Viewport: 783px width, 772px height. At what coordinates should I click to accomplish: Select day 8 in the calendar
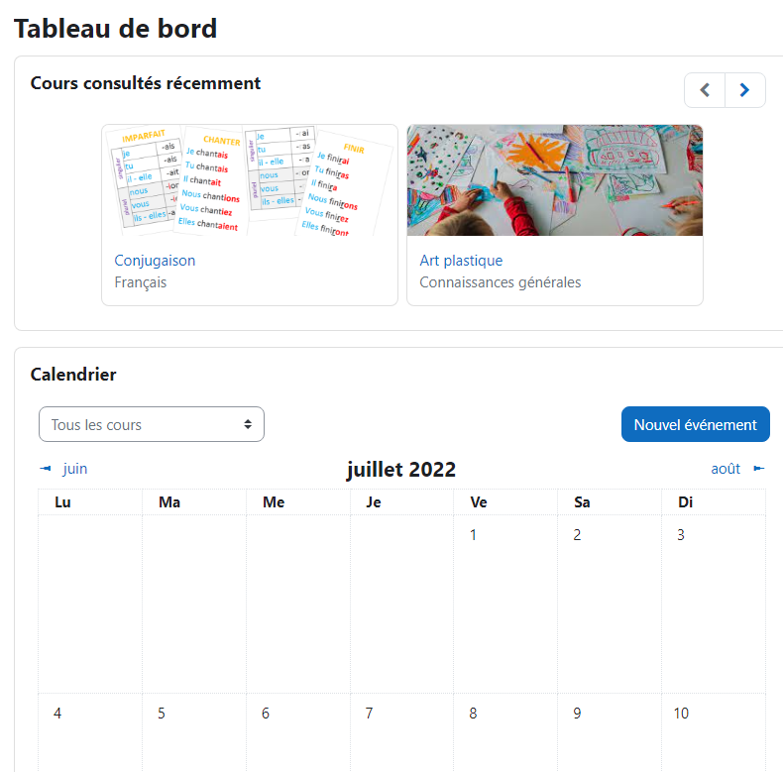tap(473, 714)
